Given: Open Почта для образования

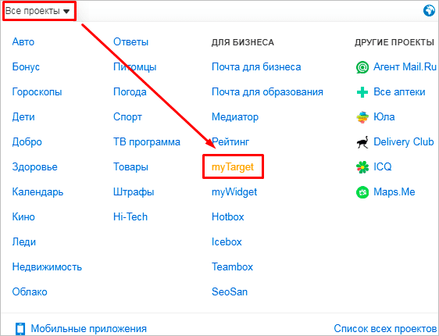Looking at the screenshot, I should [x=267, y=92].
